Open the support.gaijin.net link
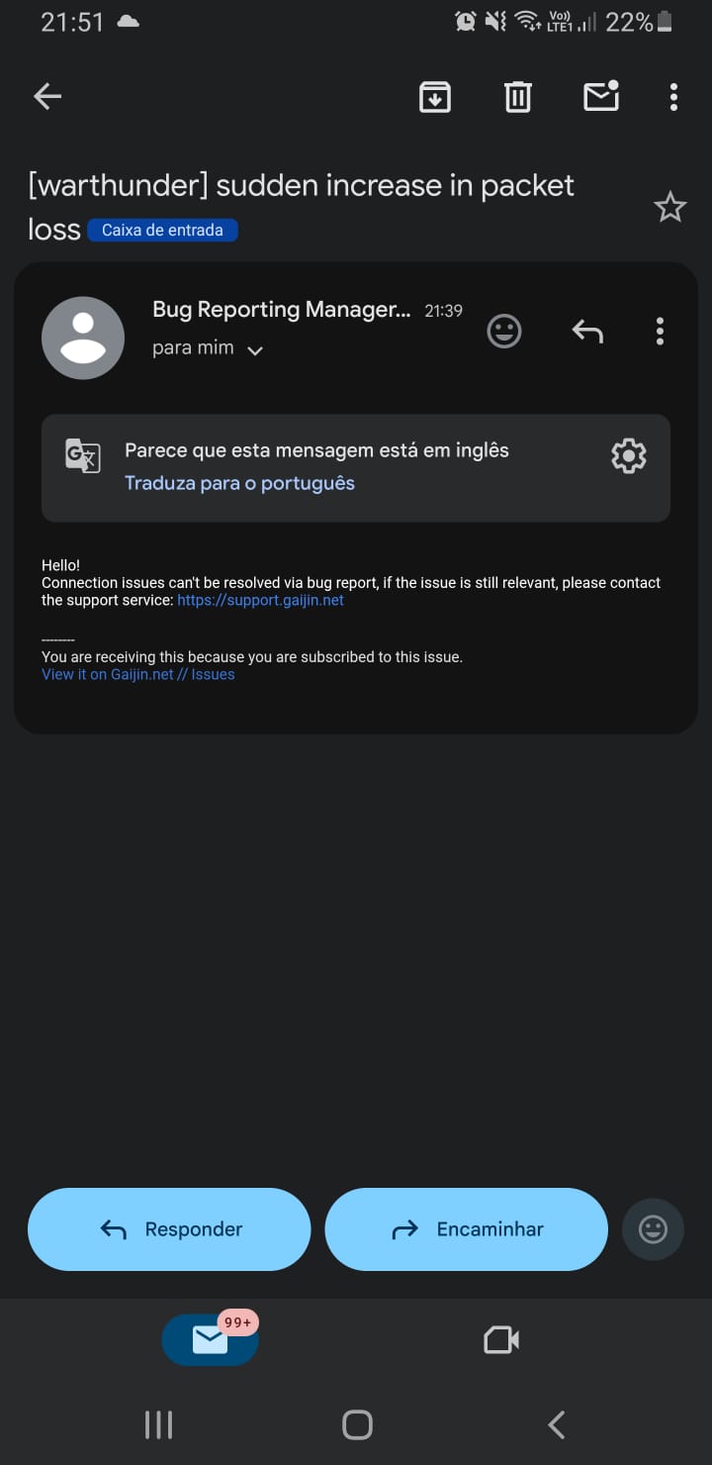The height and width of the screenshot is (1465, 712). 260,600
